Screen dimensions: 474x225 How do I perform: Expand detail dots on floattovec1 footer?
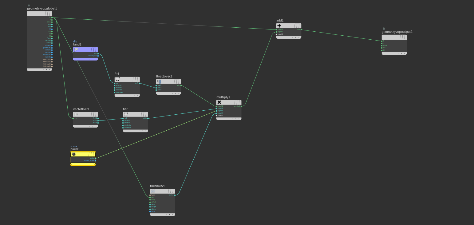[176, 93]
